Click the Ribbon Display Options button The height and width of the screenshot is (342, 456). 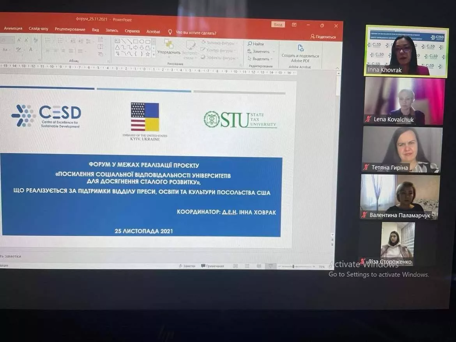pyautogui.click(x=294, y=25)
